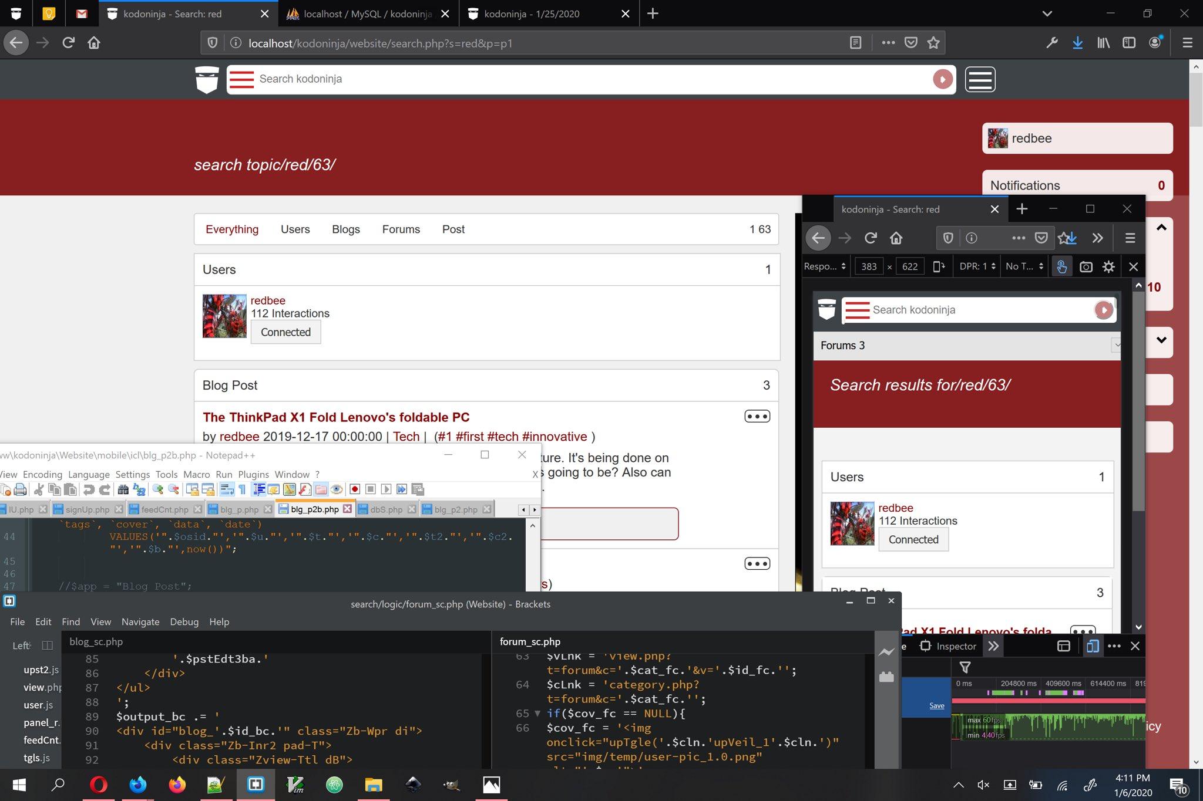Screen dimensions: 1203x801
Task: Open the hamburger menu of main Firefox window
Action: point(1187,43)
